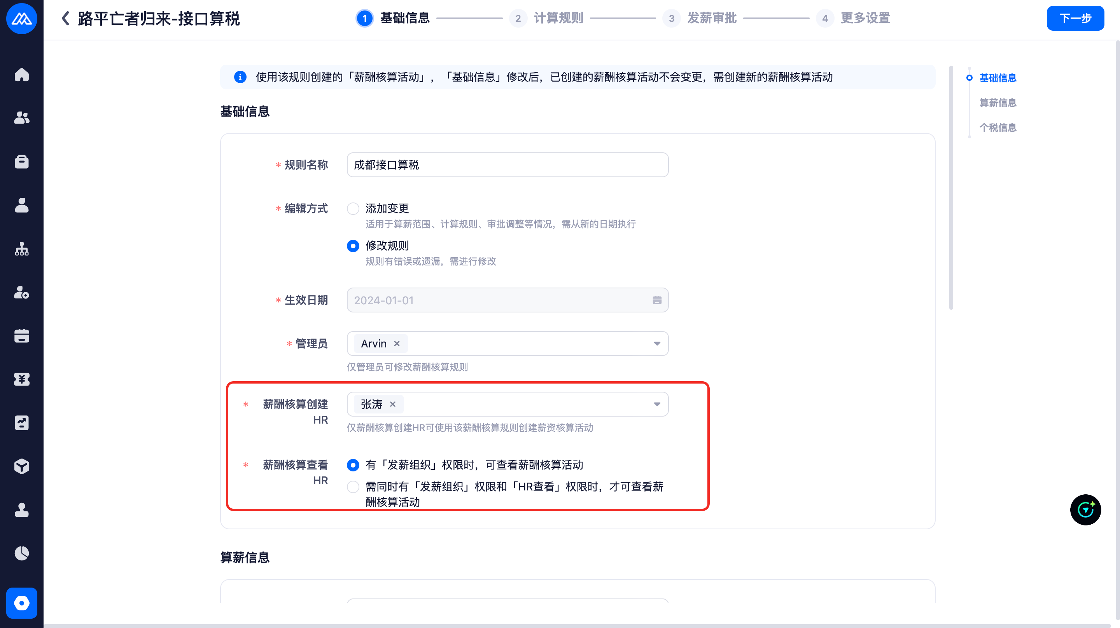Open the people group sidebar icon

point(22,118)
